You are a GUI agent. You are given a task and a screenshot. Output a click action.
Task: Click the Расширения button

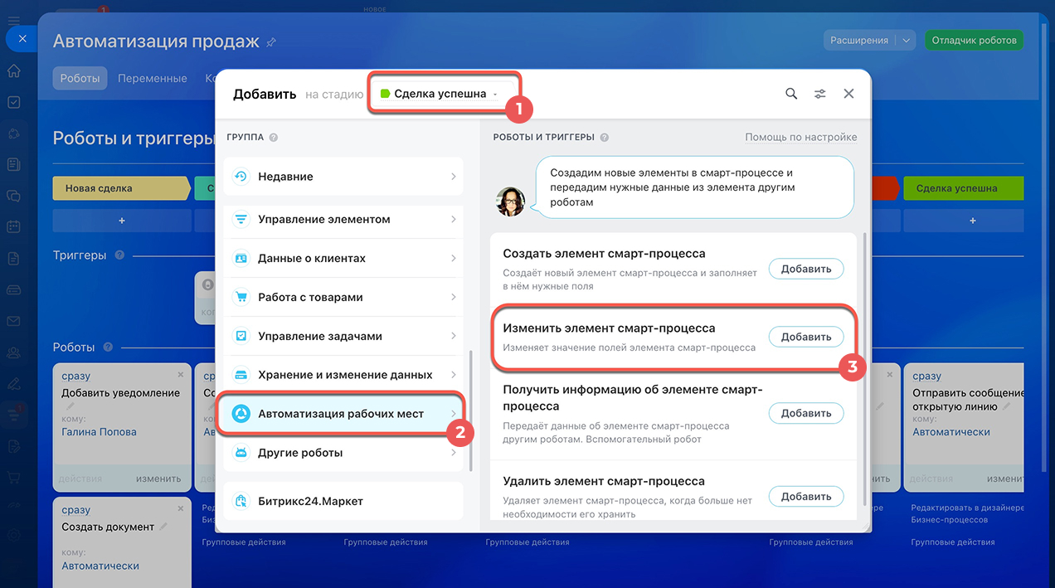point(858,40)
